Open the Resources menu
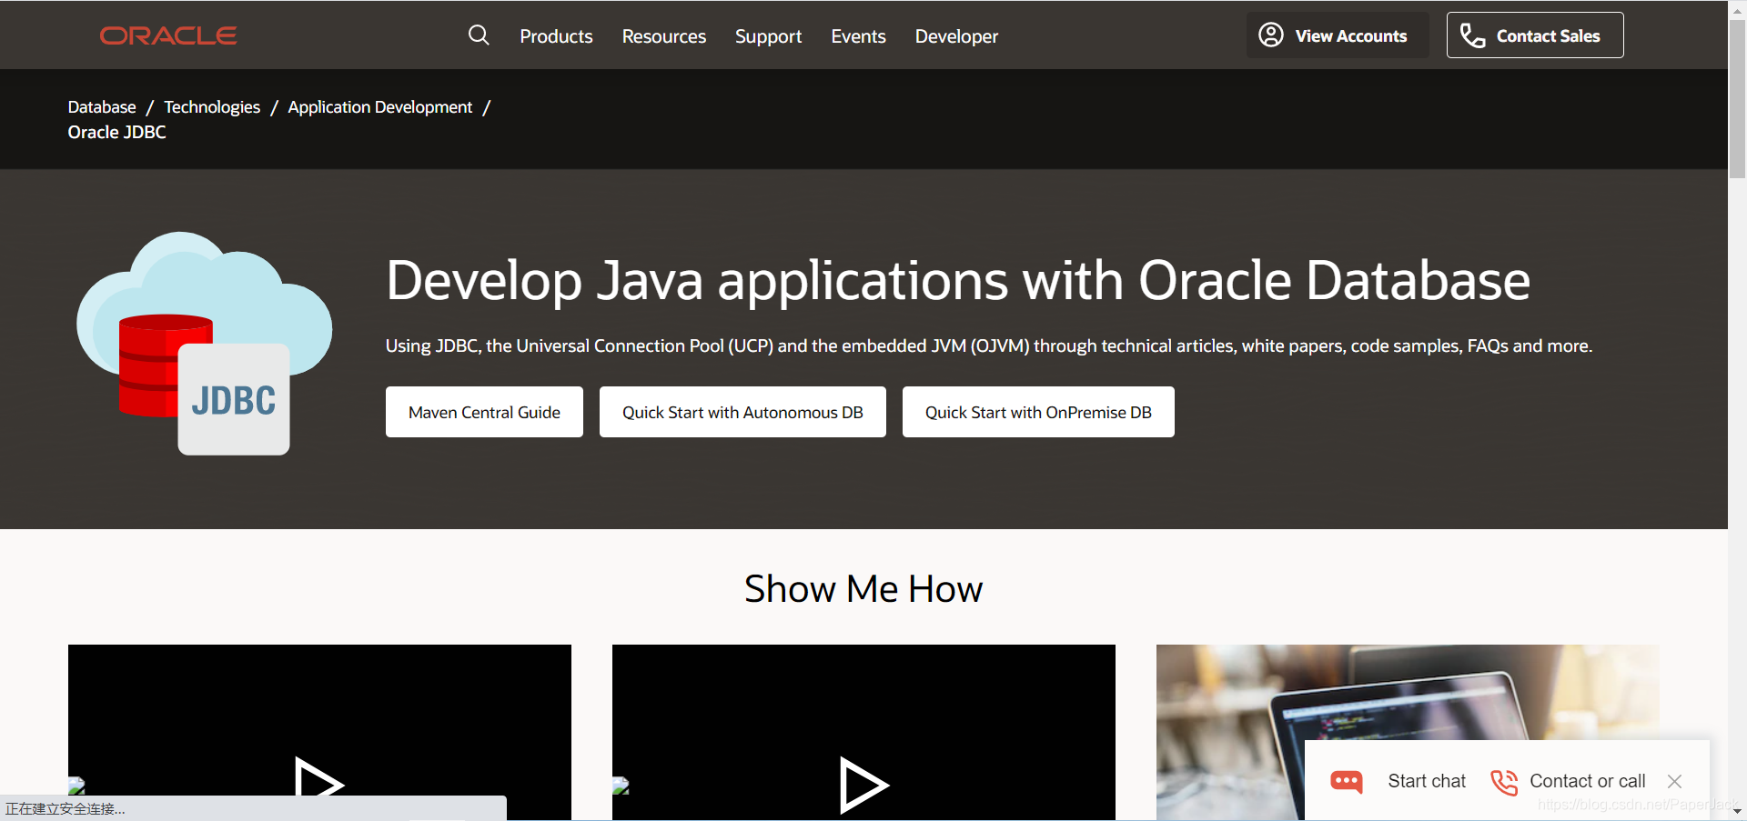This screenshot has height=821, width=1747. tap(664, 36)
